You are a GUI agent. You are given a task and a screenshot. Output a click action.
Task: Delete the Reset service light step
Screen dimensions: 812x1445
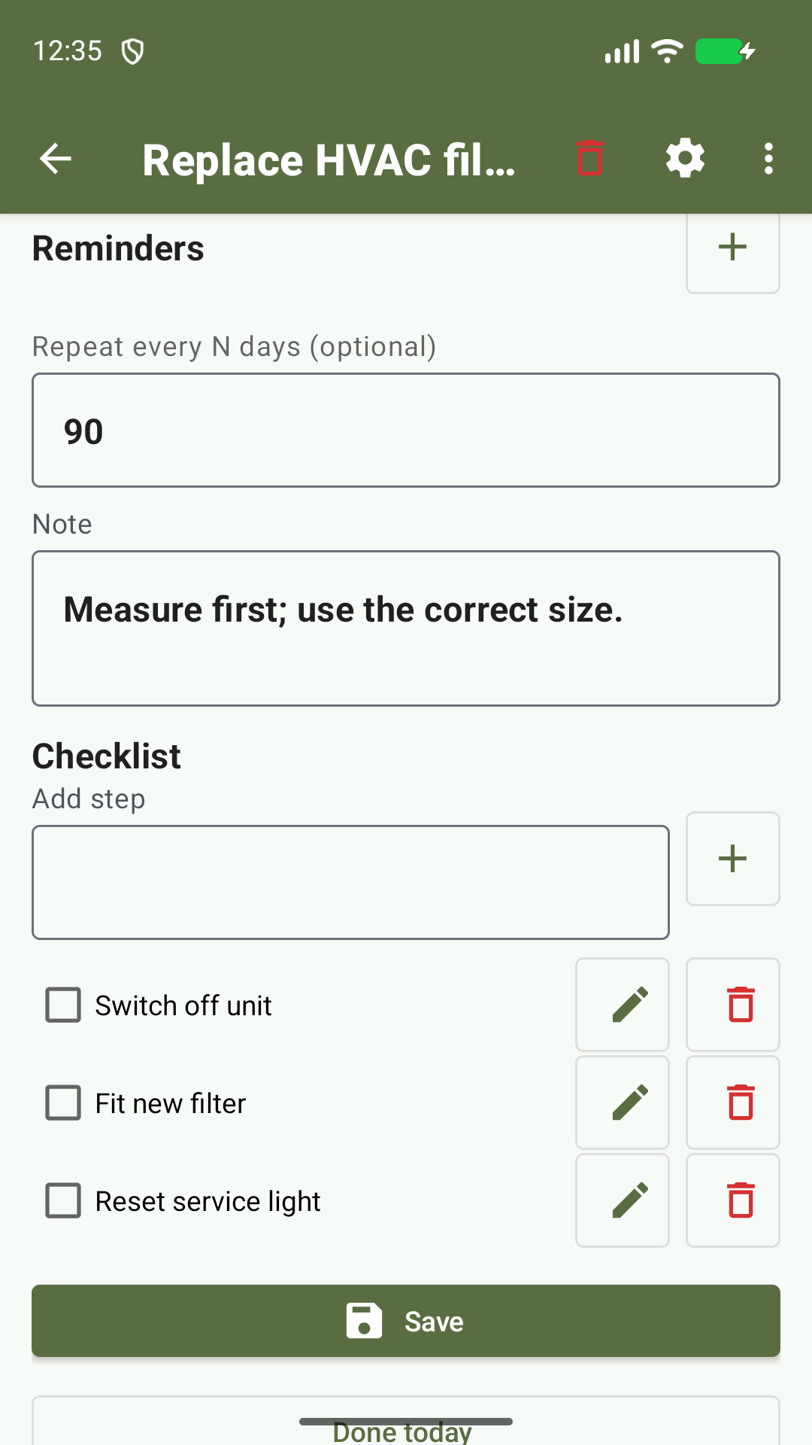(x=733, y=1200)
